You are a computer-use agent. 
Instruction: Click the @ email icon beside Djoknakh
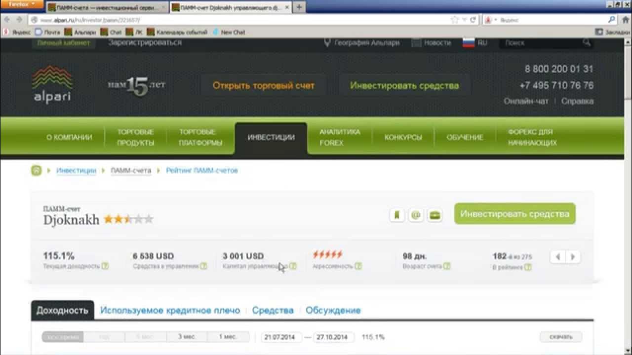click(x=416, y=215)
